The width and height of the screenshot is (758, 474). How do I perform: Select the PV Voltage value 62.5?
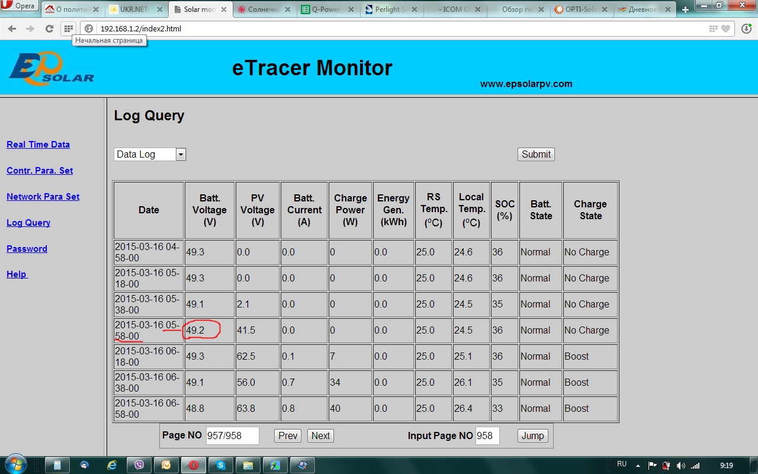(x=246, y=356)
